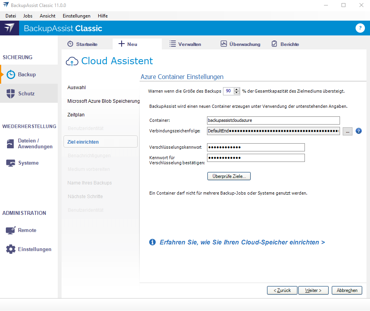Open Dateien / Anwendungen restore icon
The image size is (370, 311).
pyautogui.click(x=11, y=144)
